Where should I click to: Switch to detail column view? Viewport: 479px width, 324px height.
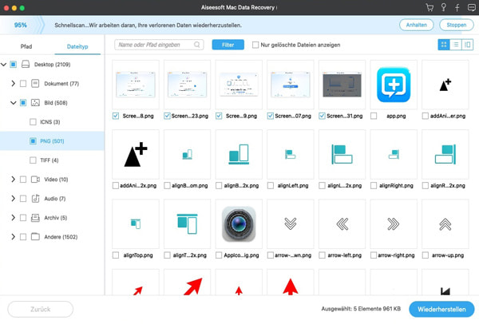point(468,45)
